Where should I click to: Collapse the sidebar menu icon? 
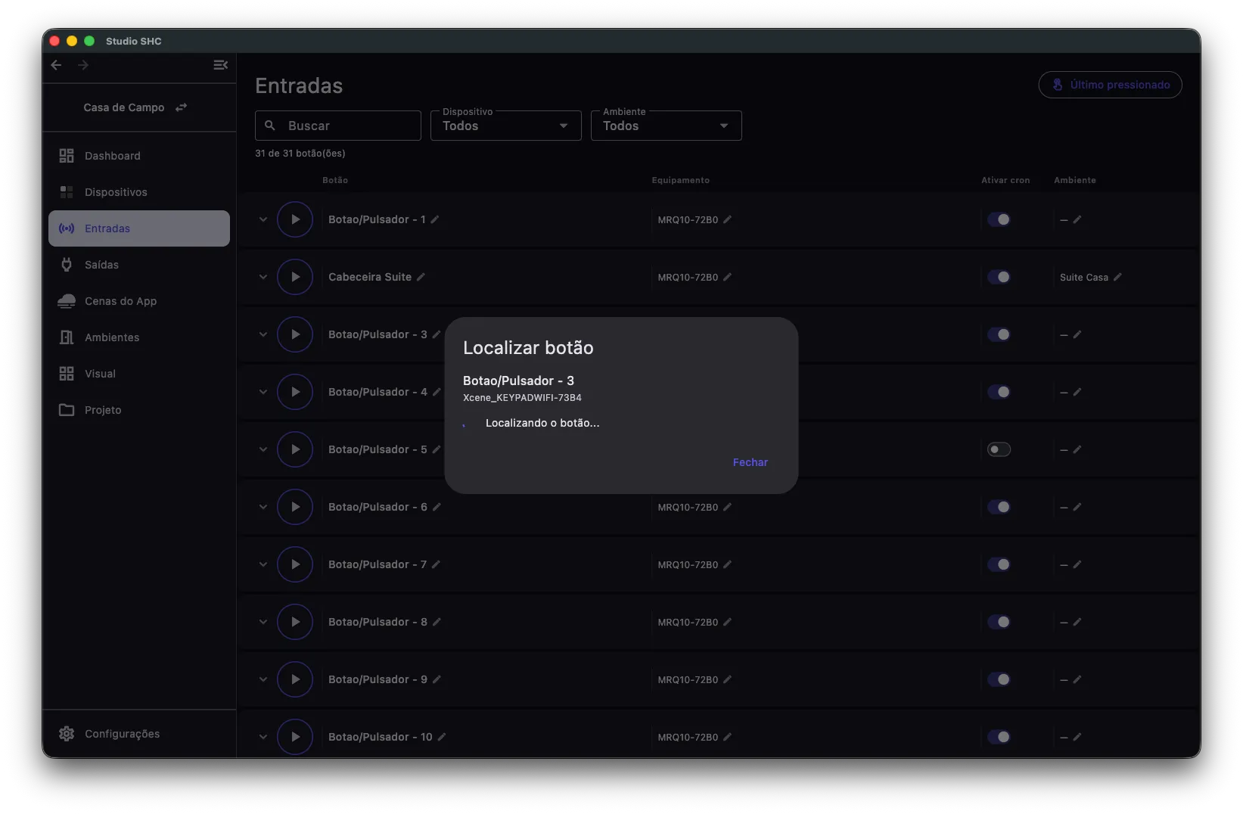click(x=220, y=65)
